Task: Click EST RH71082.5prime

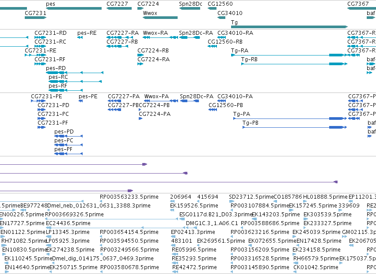Action: click(24, 241)
